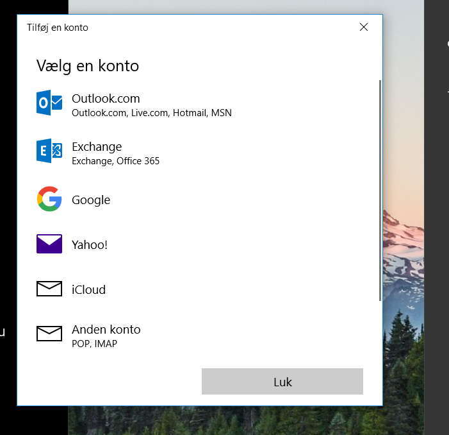This screenshot has height=435, width=449.
Task: Pick the Google account label
Action: point(91,200)
